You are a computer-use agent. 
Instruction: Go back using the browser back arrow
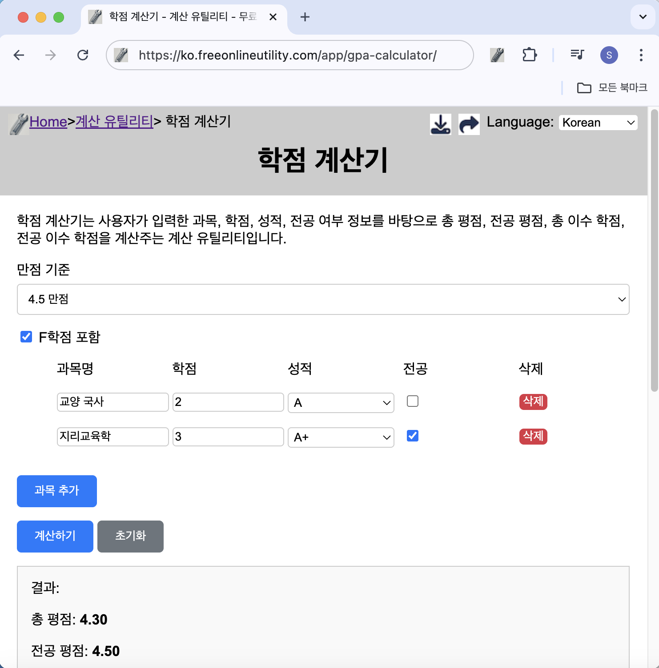19,55
